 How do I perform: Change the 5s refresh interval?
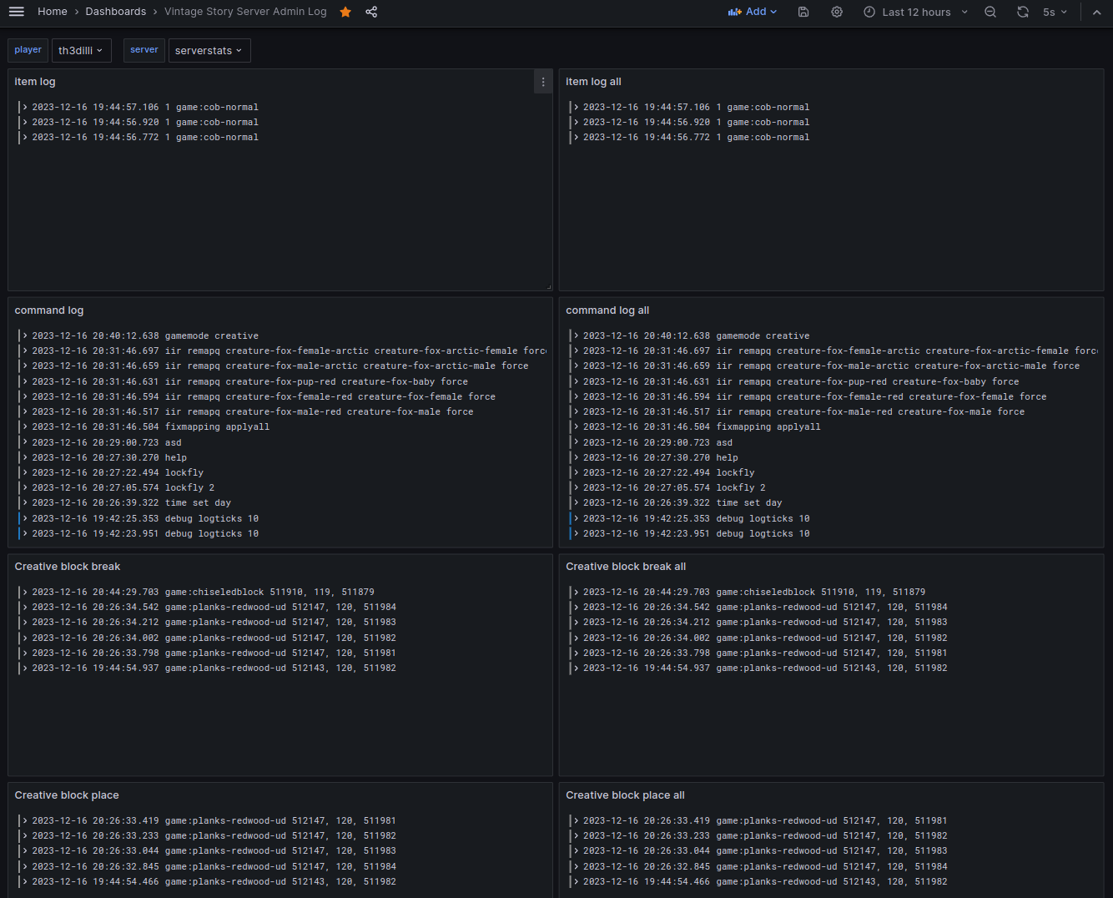tap(1055, 12)
